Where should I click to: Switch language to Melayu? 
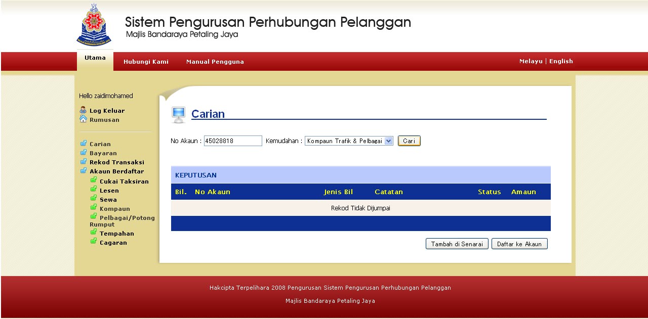531,61
